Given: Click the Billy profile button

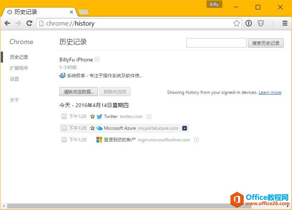Looking at the screenshot, I should point(214,4).
